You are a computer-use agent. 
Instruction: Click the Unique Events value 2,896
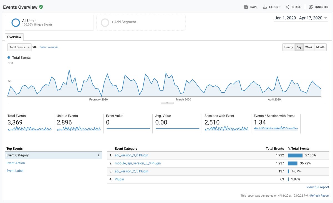64,122
